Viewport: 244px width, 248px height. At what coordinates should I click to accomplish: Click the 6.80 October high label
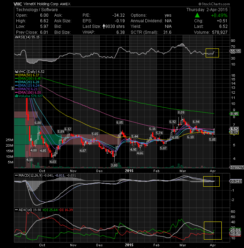click(x=38, y=123)
